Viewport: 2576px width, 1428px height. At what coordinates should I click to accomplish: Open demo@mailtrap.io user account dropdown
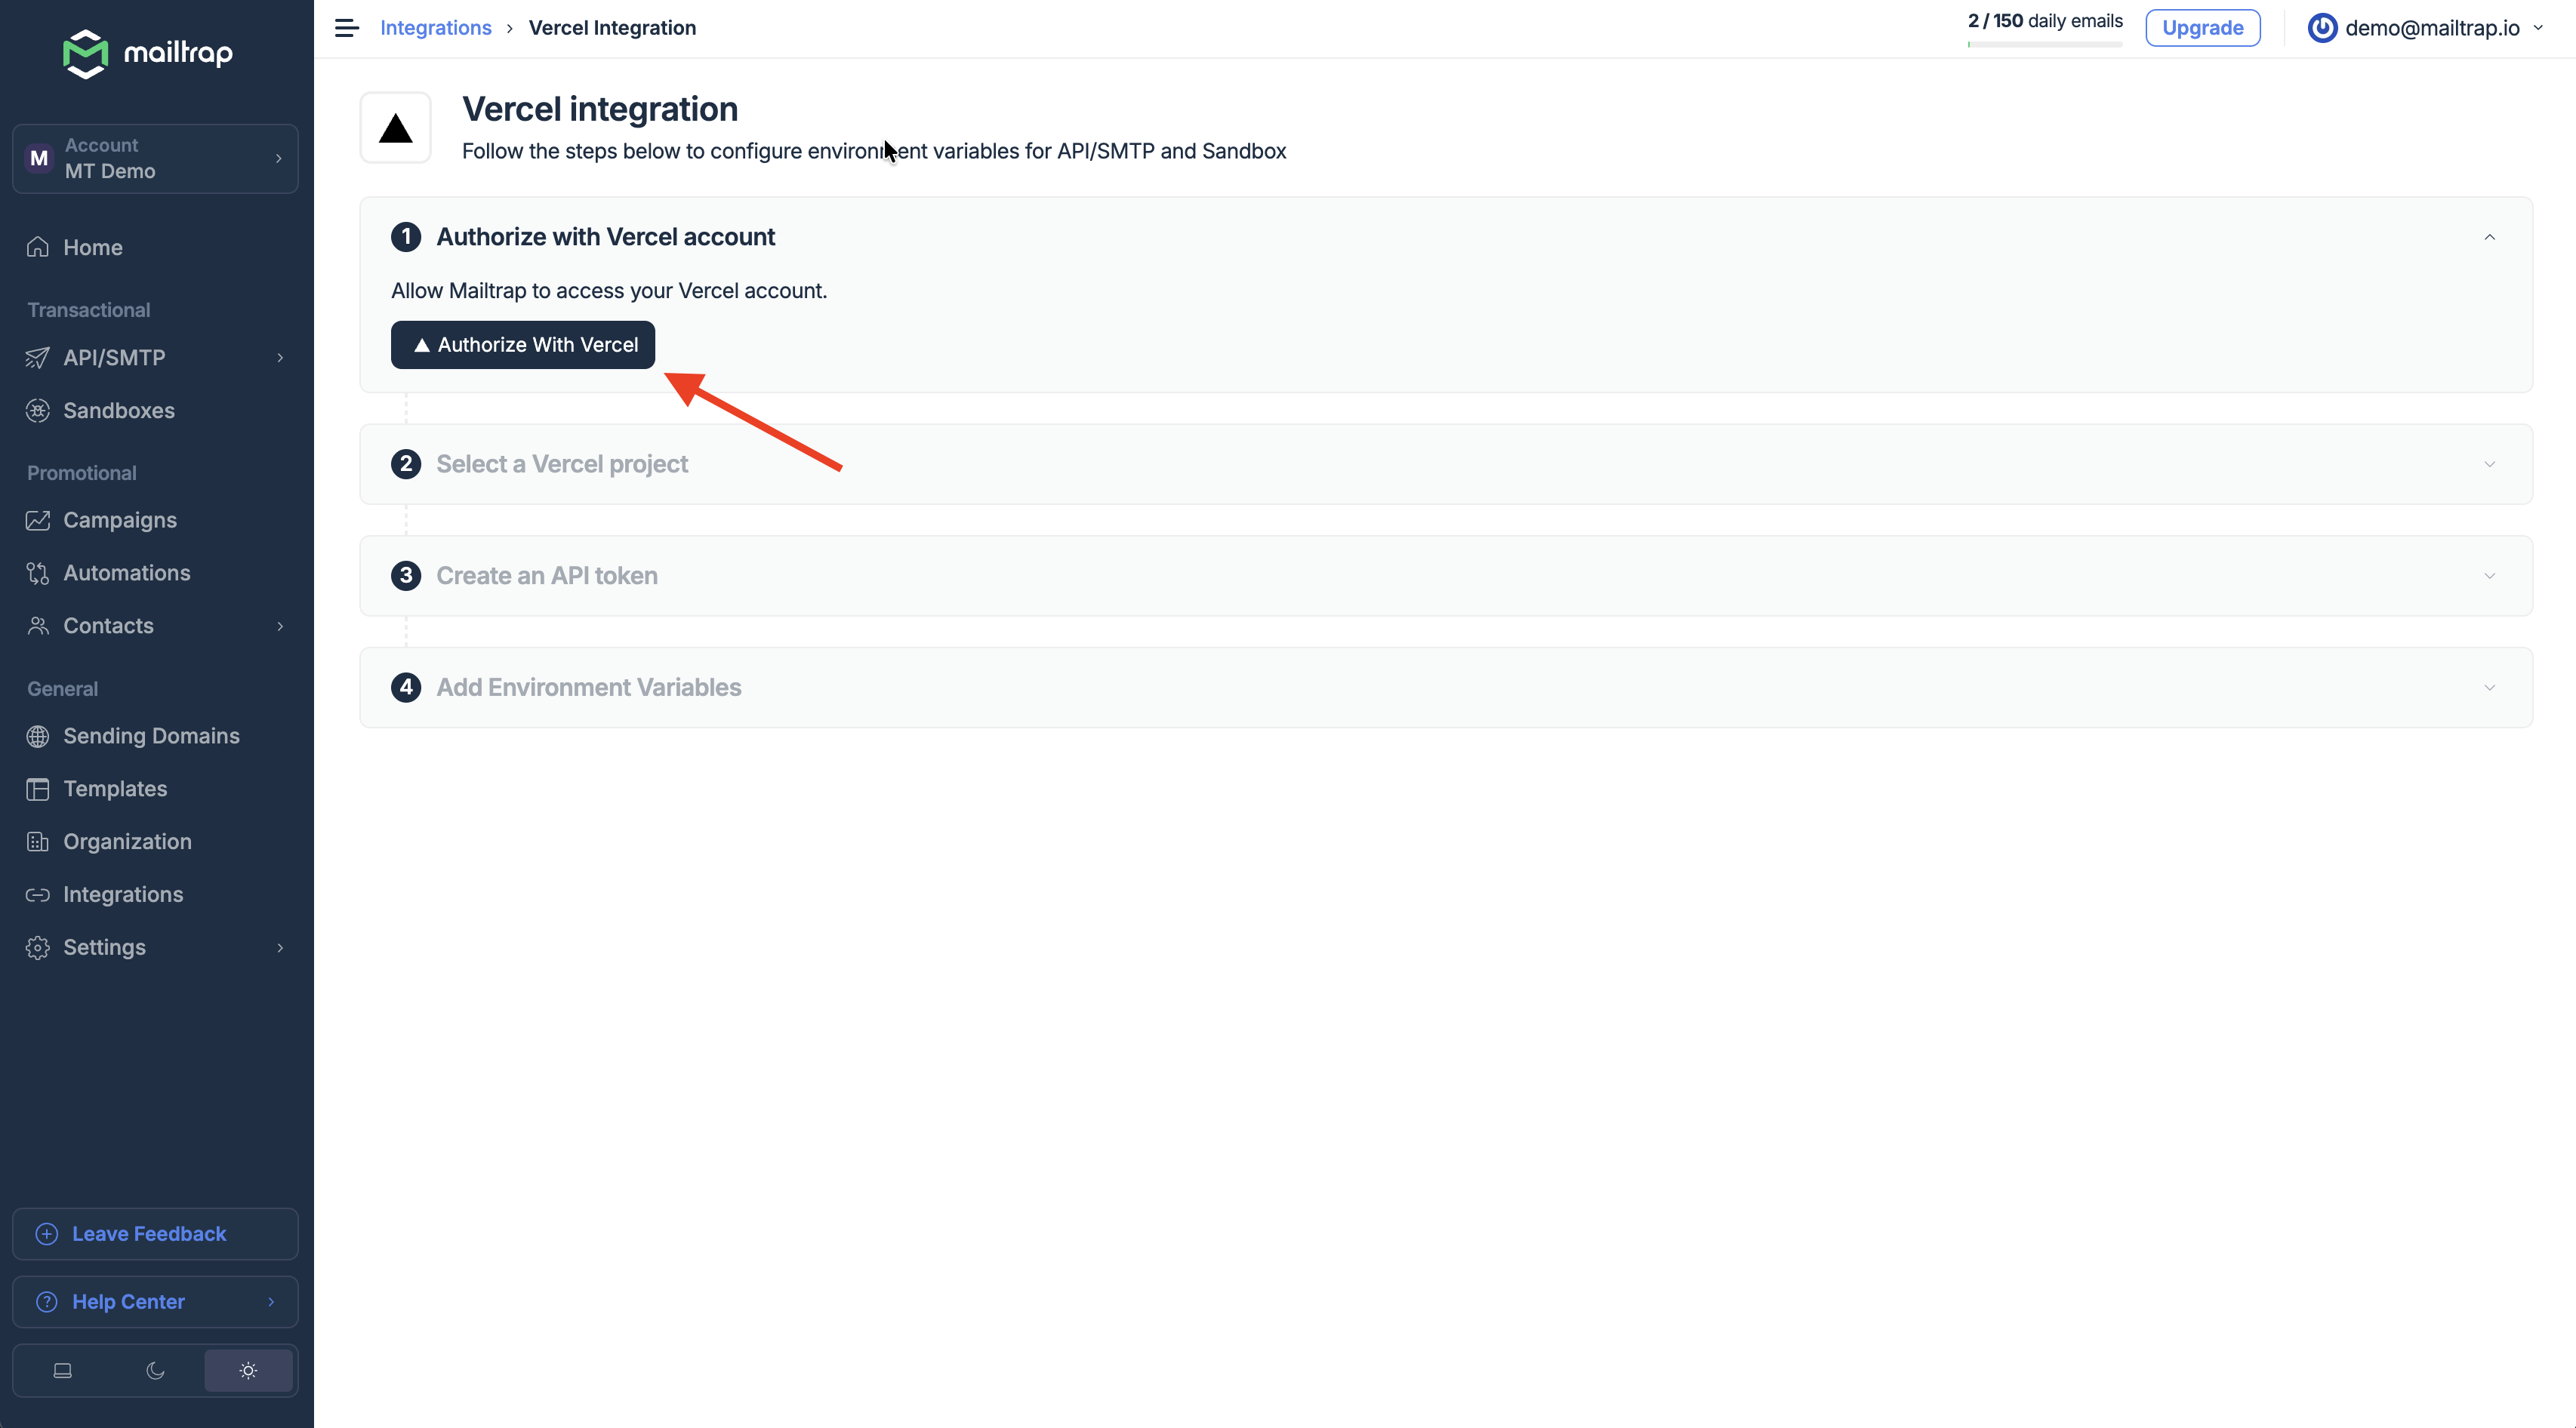[x=2430, y=28]
